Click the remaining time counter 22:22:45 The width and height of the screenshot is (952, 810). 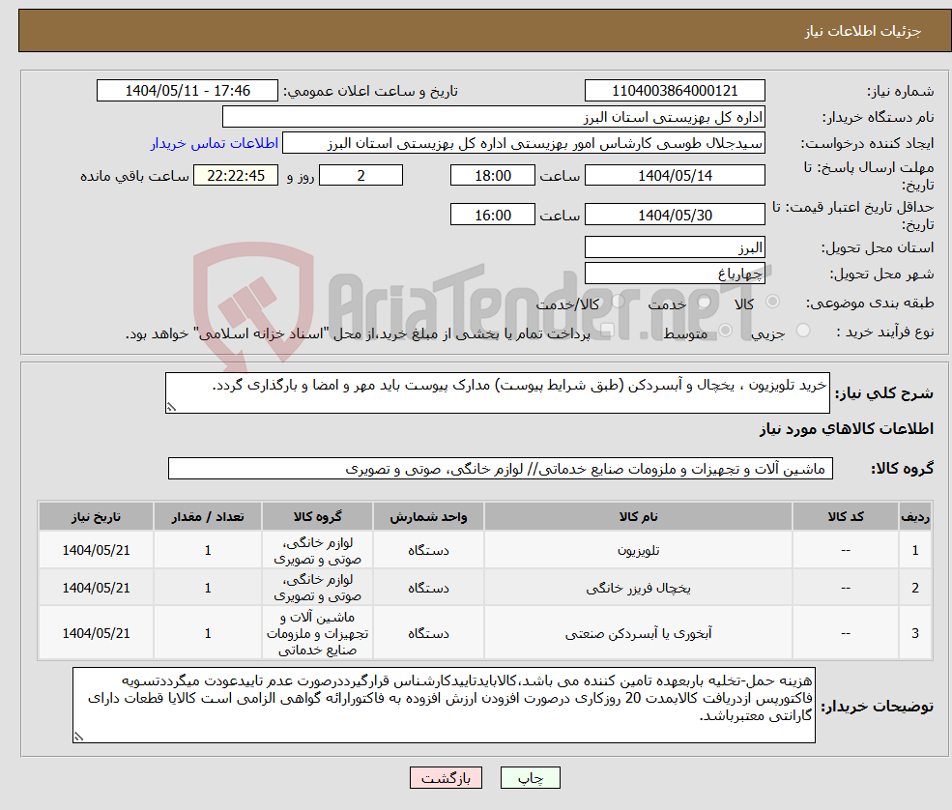pyautogui.click(x=234, y=175)
